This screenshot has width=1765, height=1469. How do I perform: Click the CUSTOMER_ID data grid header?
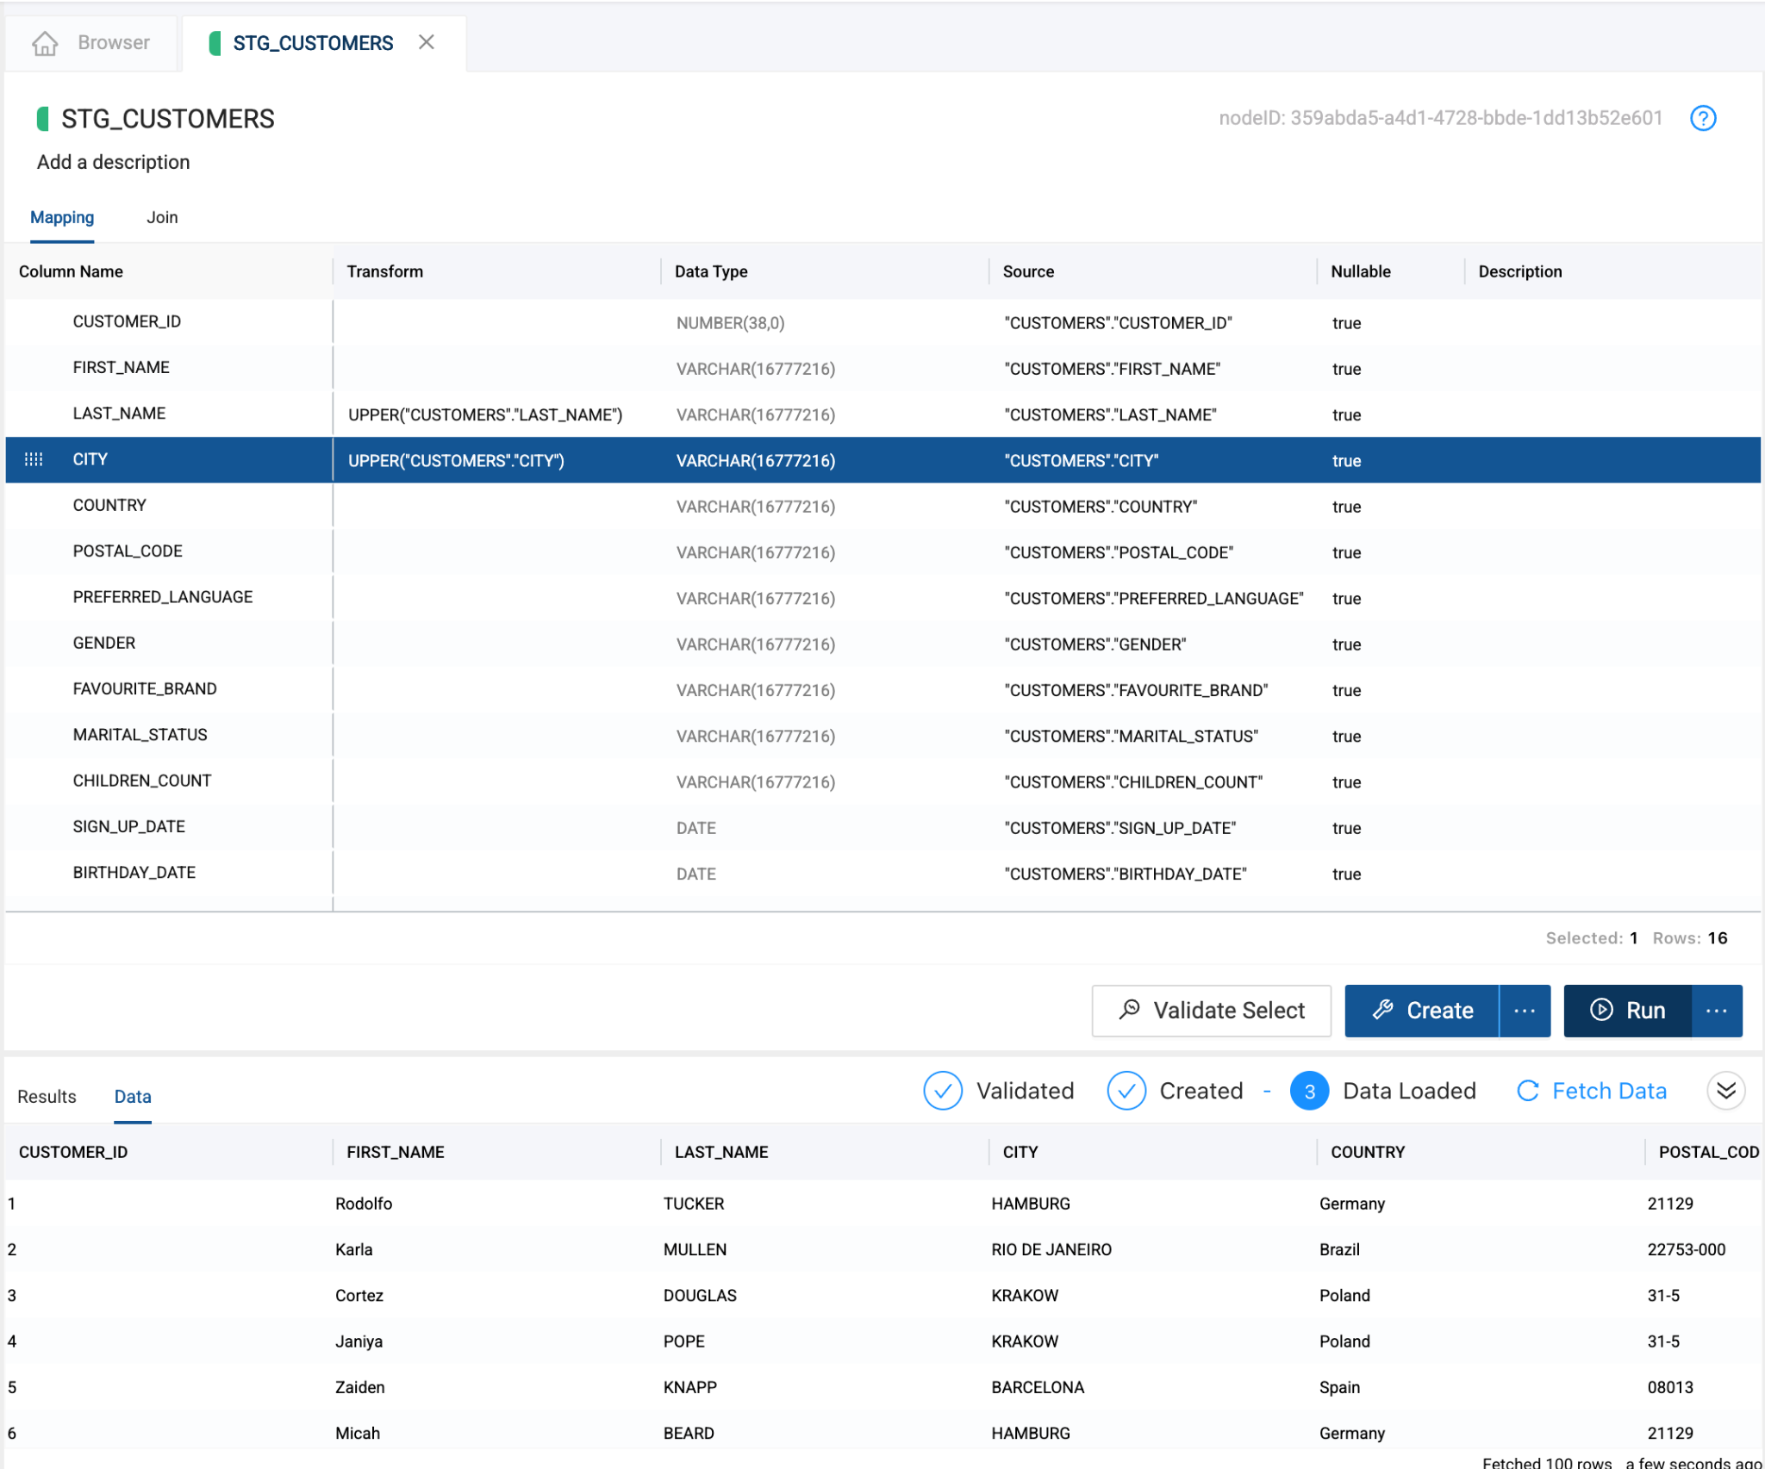click(x=73, y=1152)
